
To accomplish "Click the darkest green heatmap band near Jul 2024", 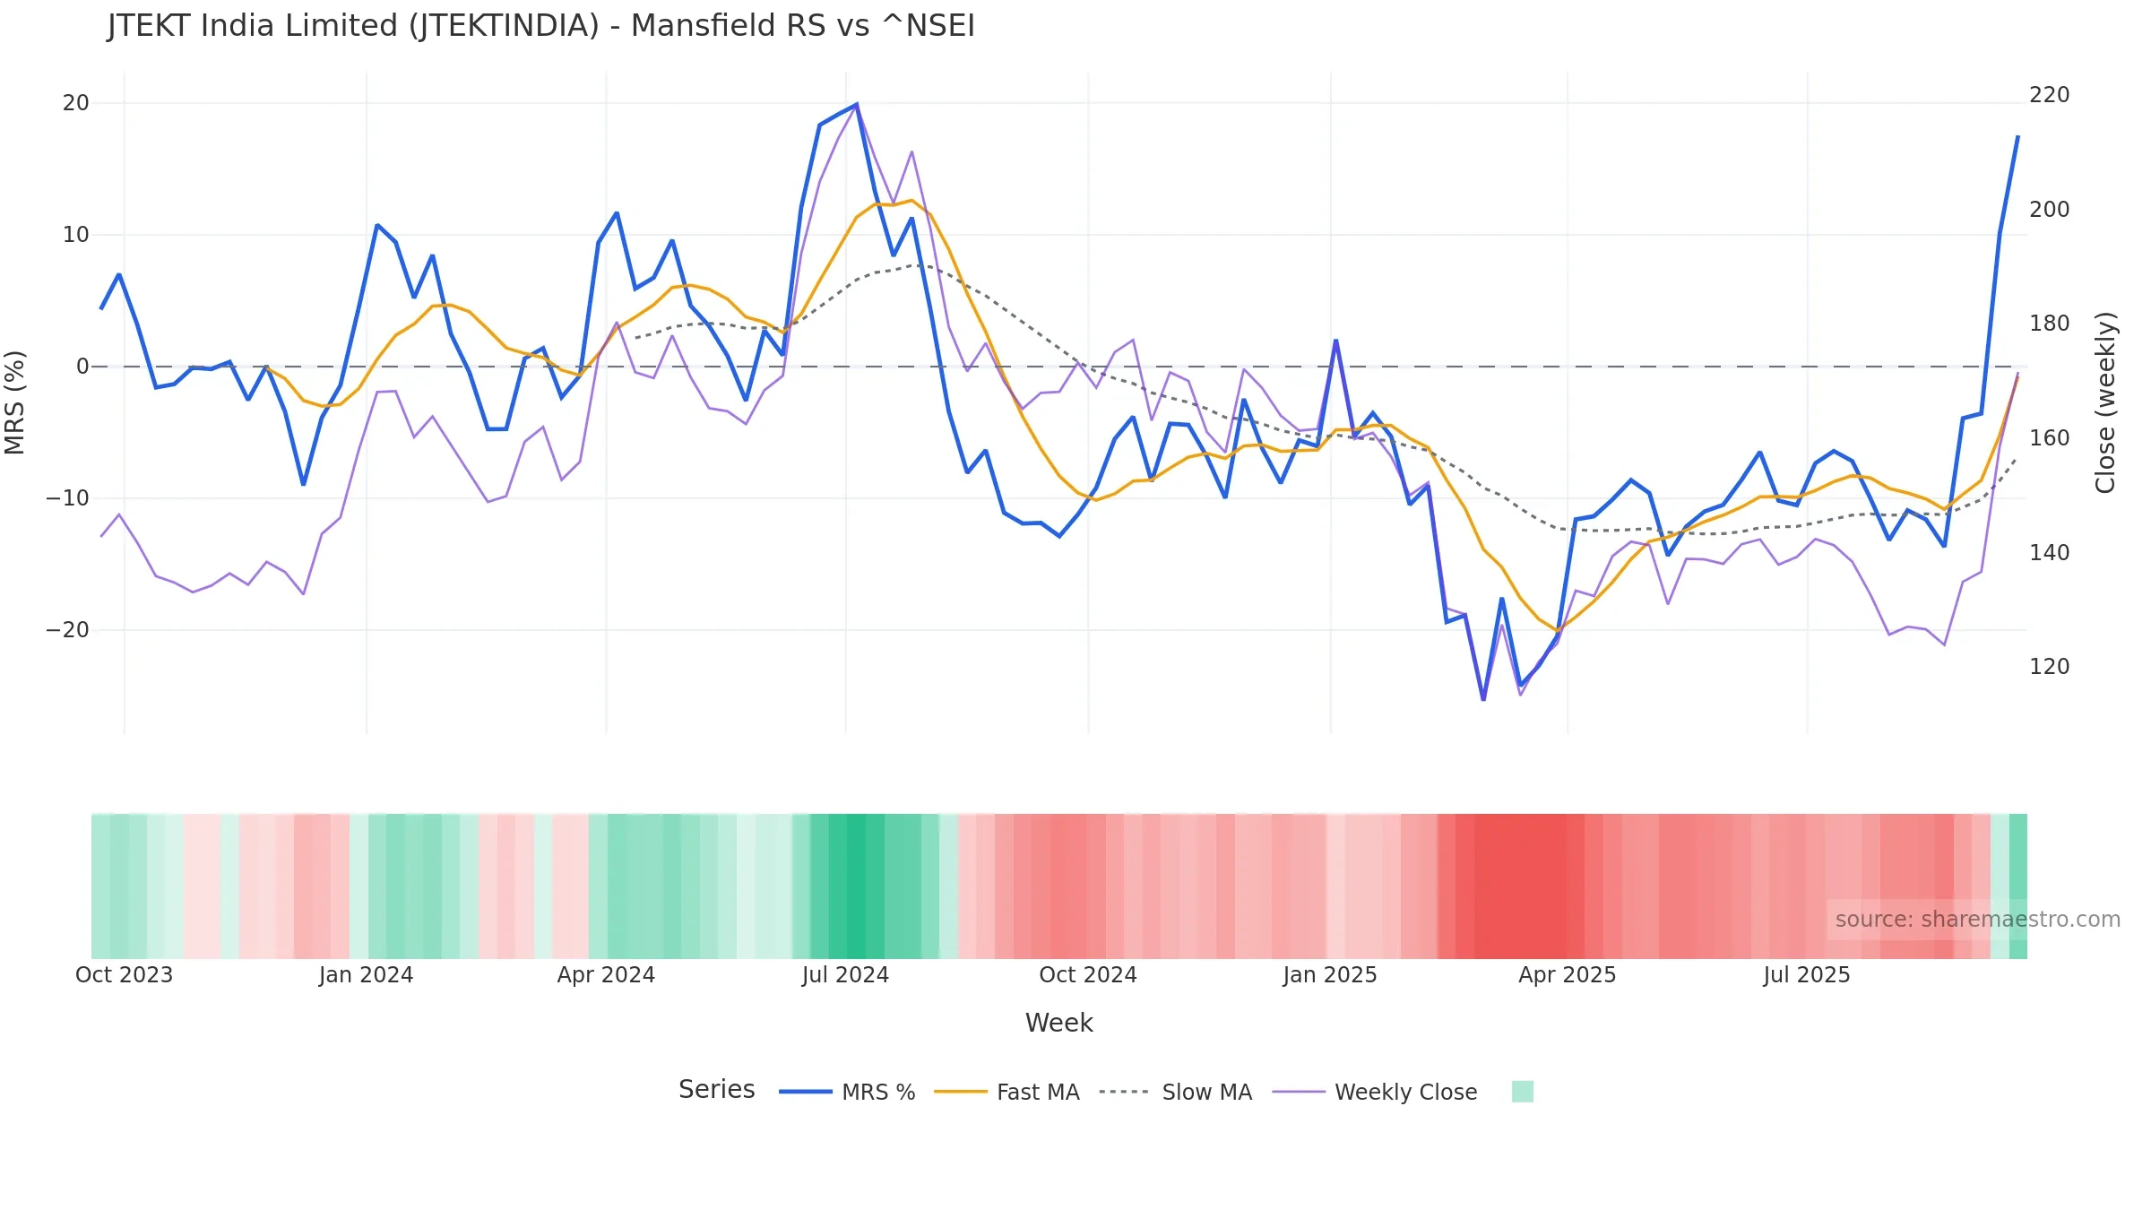I will coord(857,886).
